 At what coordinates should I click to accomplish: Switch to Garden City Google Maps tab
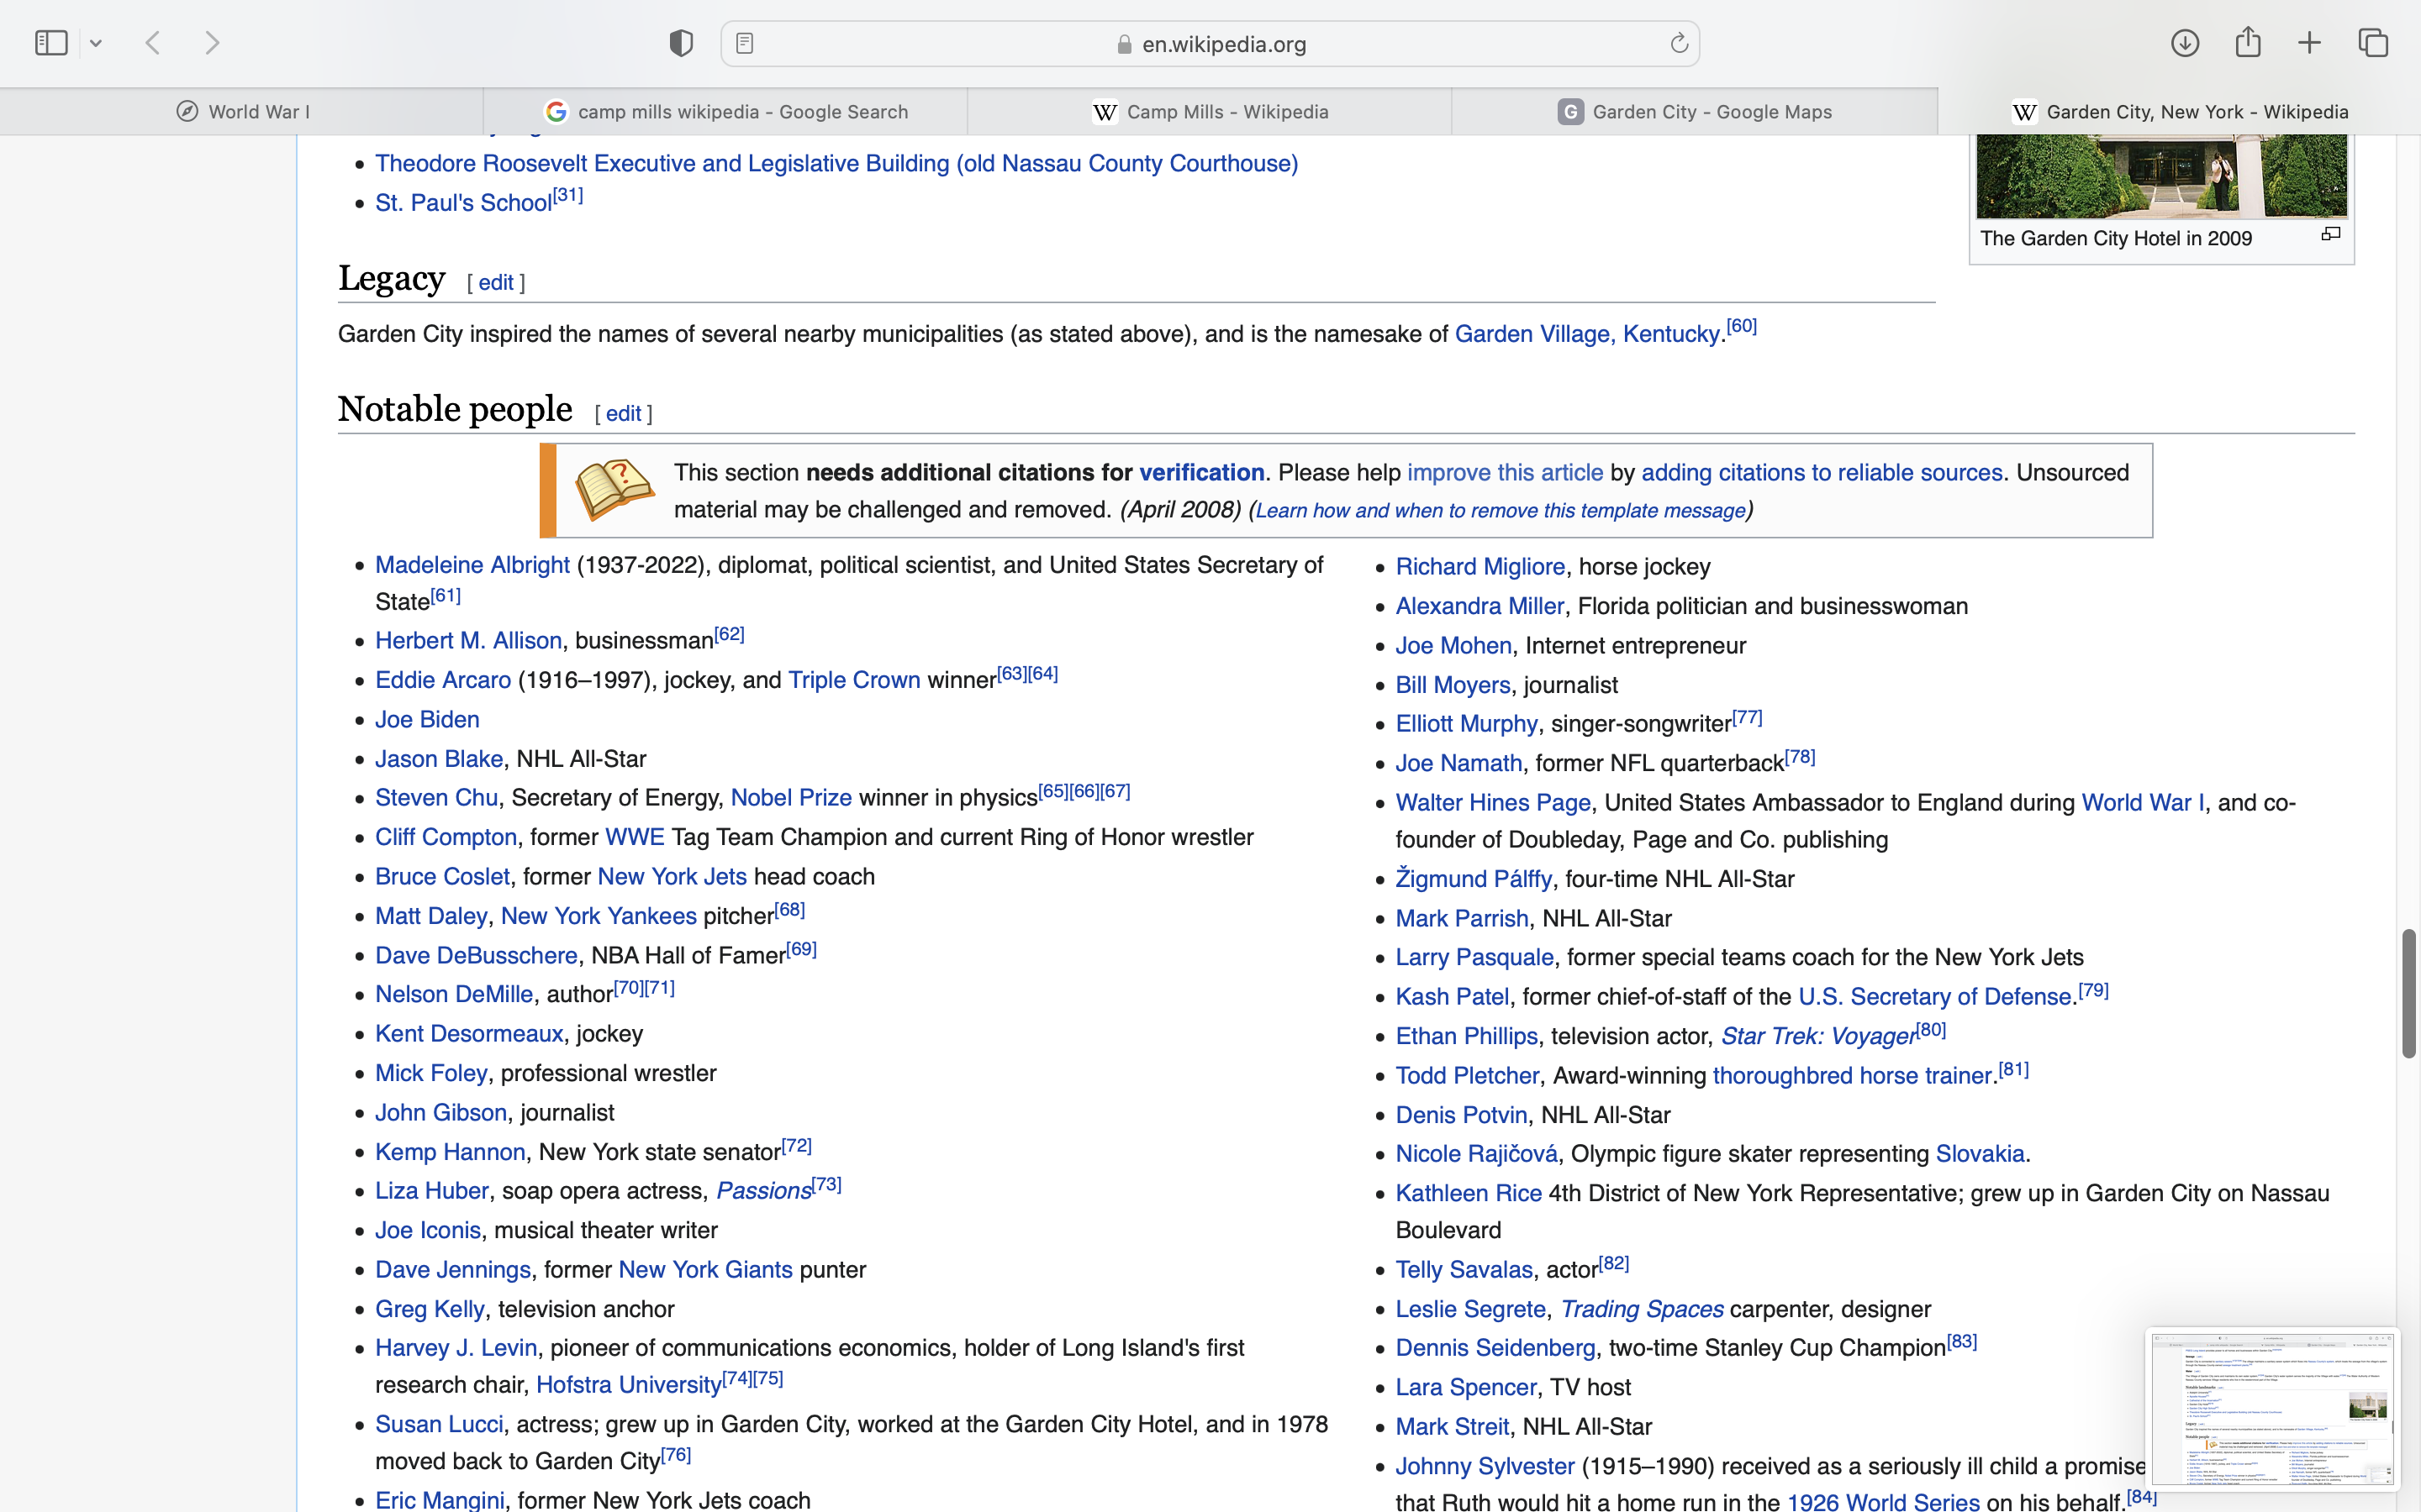click(x=1695, y=112)
